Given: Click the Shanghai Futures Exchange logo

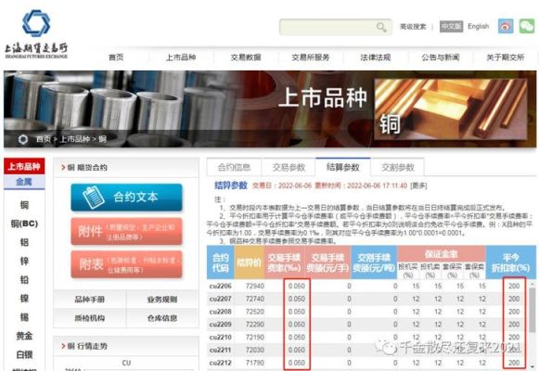Looking at the screenshot, I should [x=36, y=33].
